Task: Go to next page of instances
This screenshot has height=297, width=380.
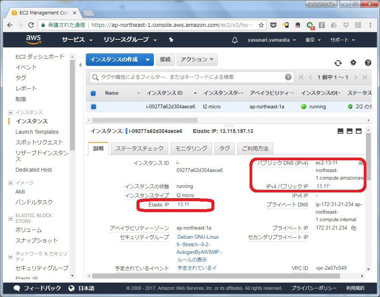Action: pyautogui.click(x=355, y=77)
